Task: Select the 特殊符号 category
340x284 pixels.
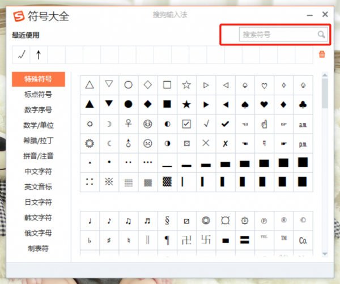Action: [x=39, y=79]
